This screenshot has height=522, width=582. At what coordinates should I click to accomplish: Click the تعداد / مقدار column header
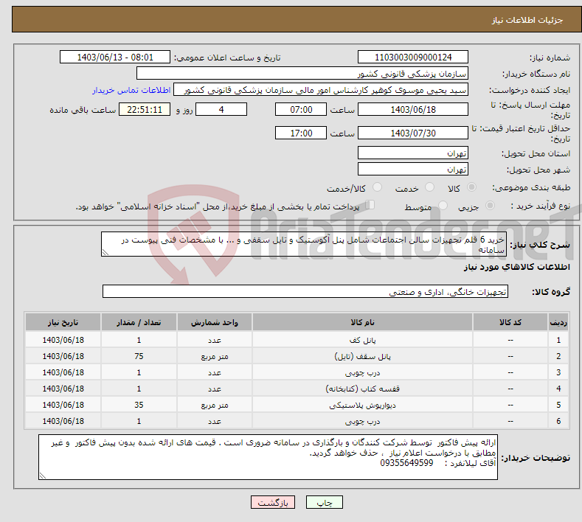coord(139,322)
